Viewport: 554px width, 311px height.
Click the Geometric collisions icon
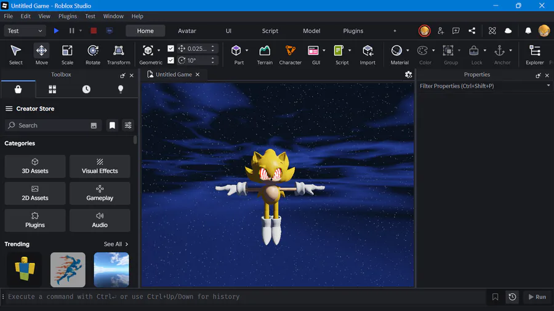tap(148, 51)
